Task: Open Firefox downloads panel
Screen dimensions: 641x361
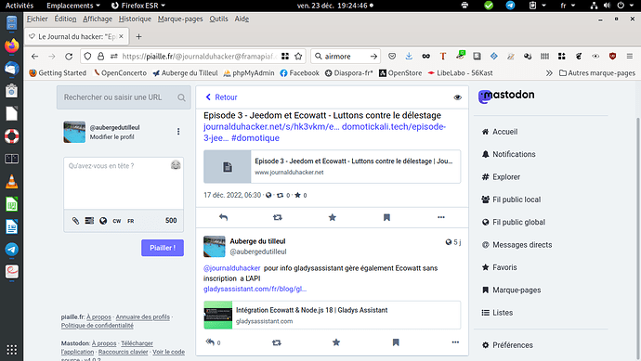Action: click(409, 57)
